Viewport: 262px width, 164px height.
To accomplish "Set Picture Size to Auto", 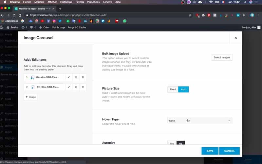I will point(183,89).
